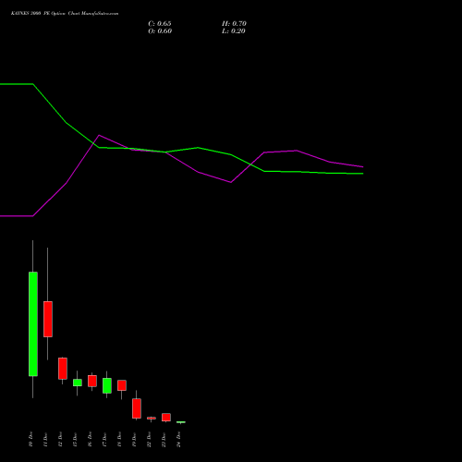Click the 15 Dec date label
The width and height of the screenshot is (462, 462).
75,439
